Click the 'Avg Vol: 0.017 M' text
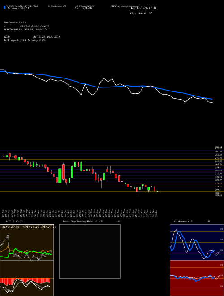 [143, 8]
